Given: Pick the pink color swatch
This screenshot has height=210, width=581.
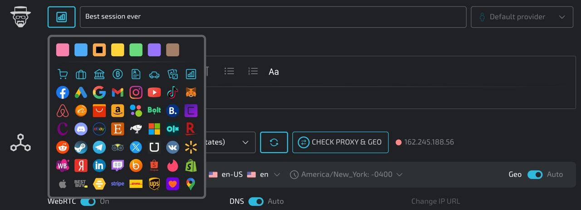Looking at the screenshot, I should tap(63, 50).
